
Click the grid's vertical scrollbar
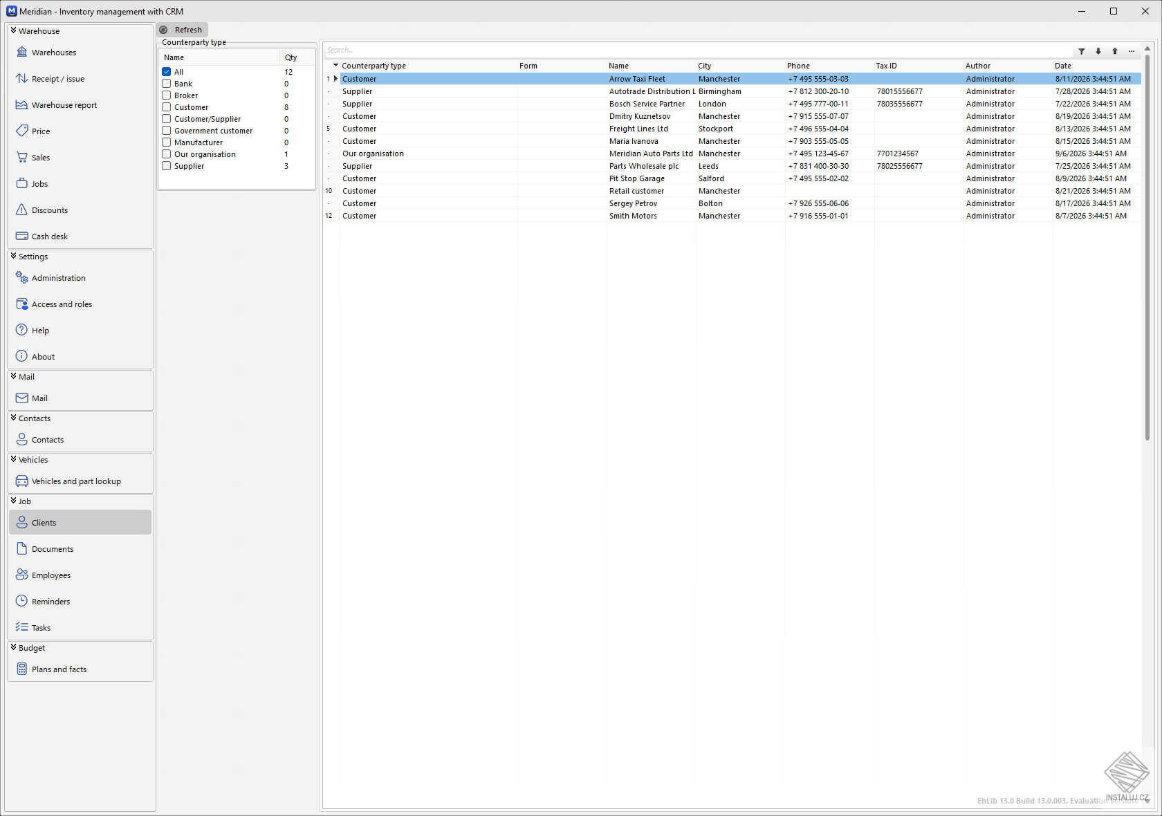coord(1147,246)
